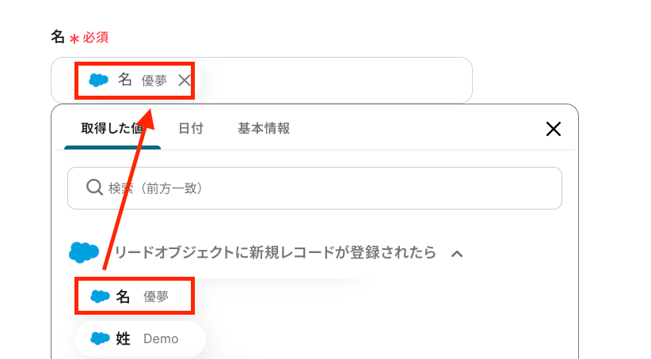The width and height of the screenshot is (651, 359).
Task: Click Salesforce icon on 姓 list item
Action: tap(100, 338)
